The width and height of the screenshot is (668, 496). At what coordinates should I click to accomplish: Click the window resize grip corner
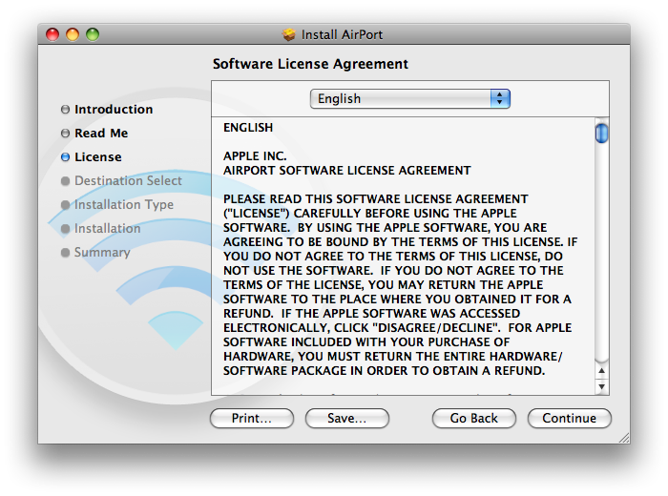624,438
